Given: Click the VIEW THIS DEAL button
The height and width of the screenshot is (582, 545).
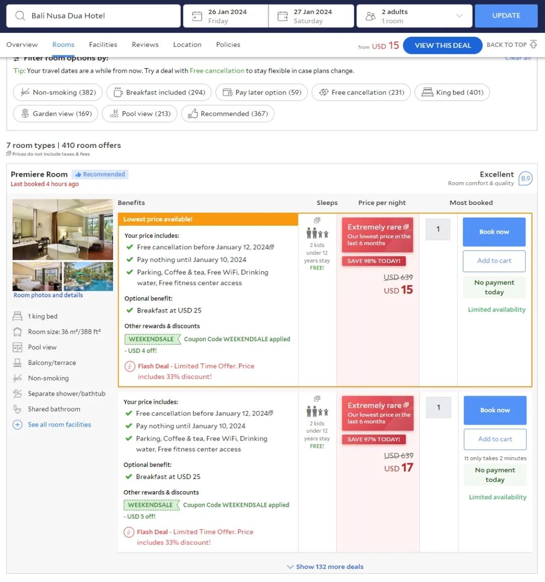Looking at the screenshot, I should pos(443,45).
